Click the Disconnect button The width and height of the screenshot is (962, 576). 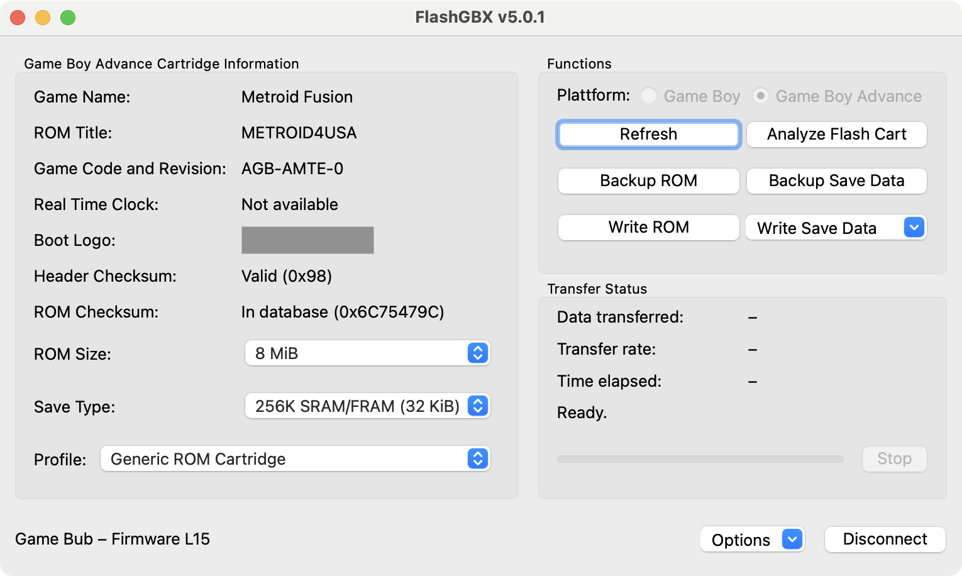tap(885, 540)
